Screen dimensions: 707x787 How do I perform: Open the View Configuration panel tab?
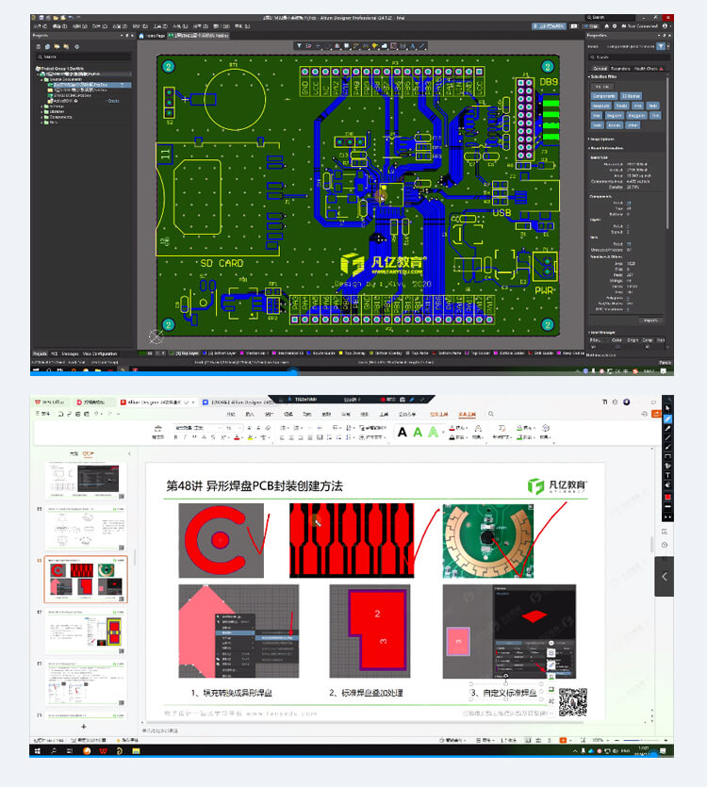100,353
